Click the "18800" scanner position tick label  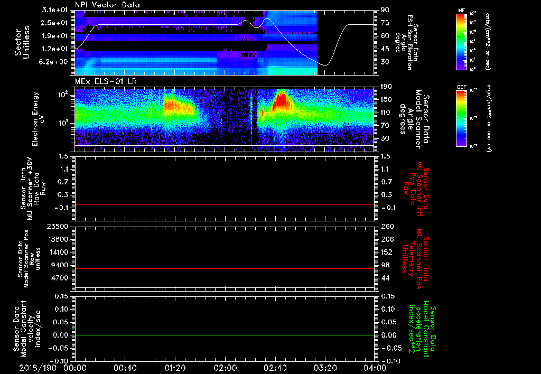58,239
